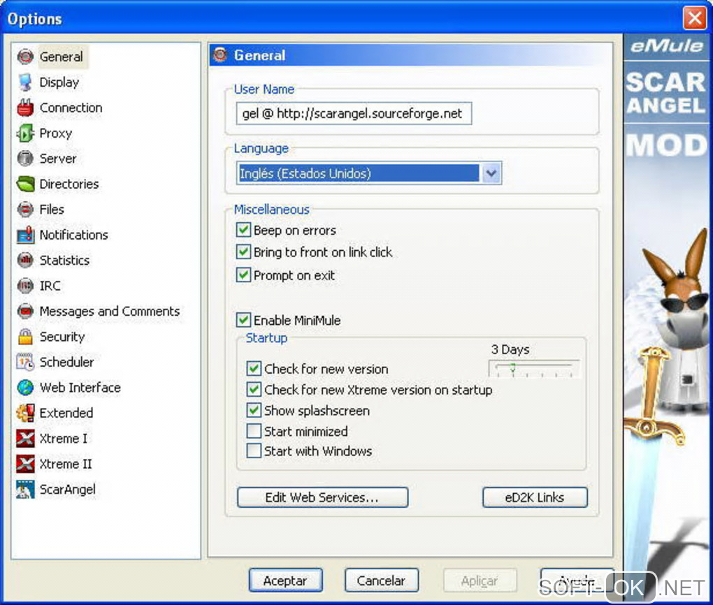Disable the Enable MiniMule checkbox
The image size is (713, 605).
243,320
